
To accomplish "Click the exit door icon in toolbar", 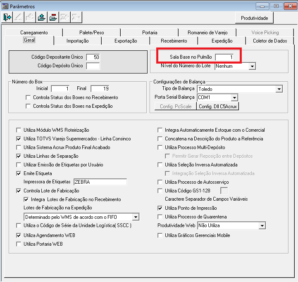I will point(7,17).
